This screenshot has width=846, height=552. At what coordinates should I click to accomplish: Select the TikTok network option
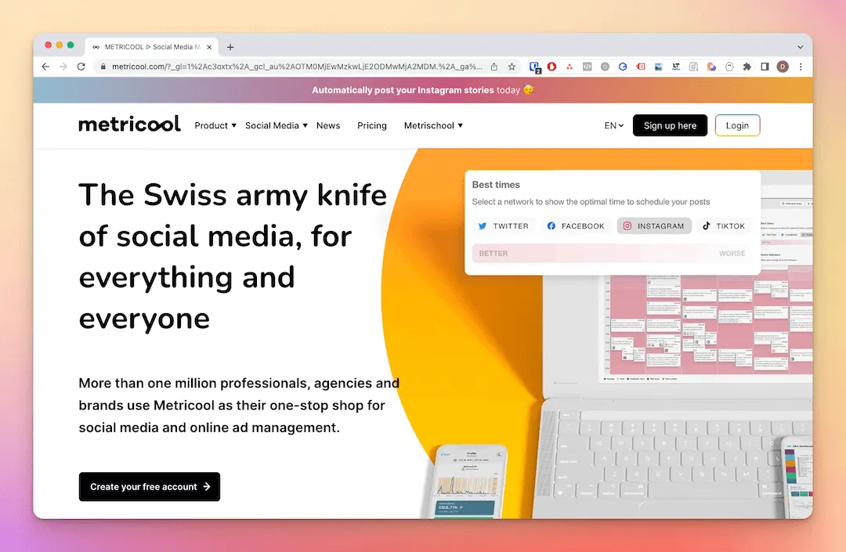click(x=723, y=225)
